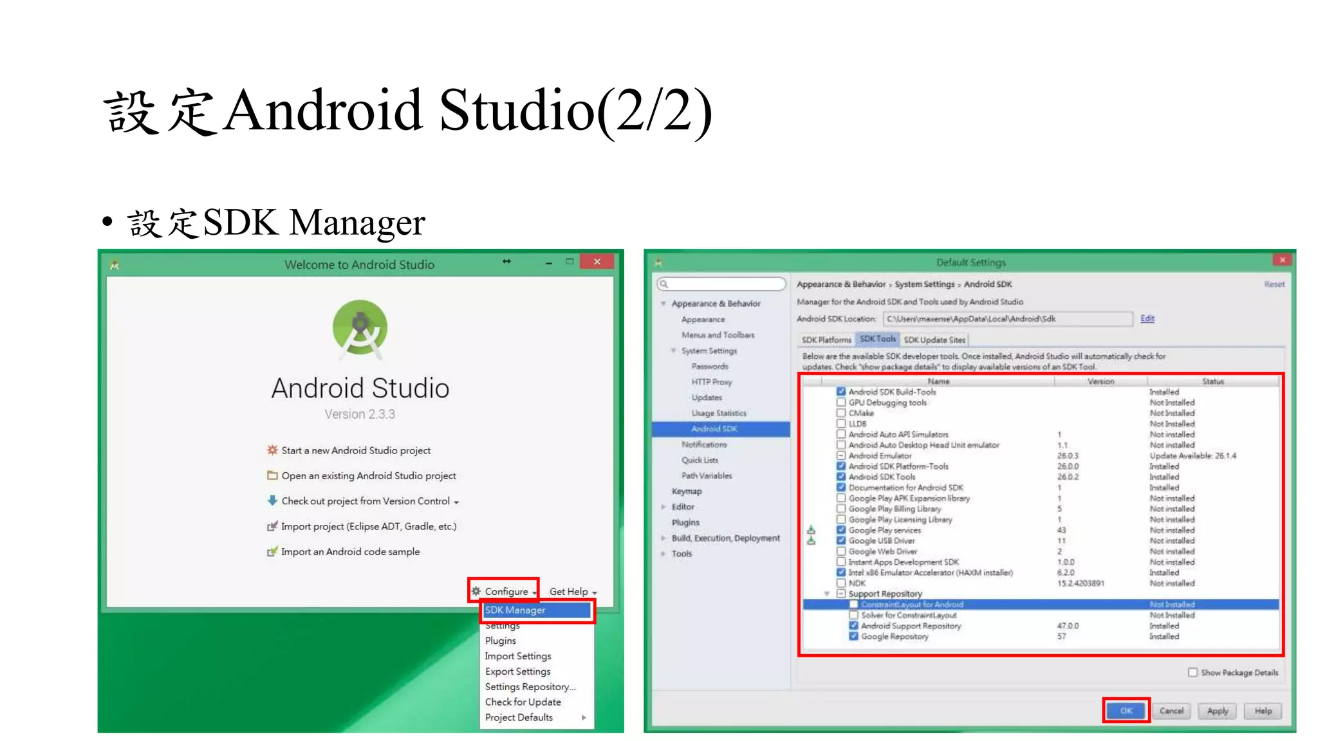Click the Reset link

pos(1274,284)
